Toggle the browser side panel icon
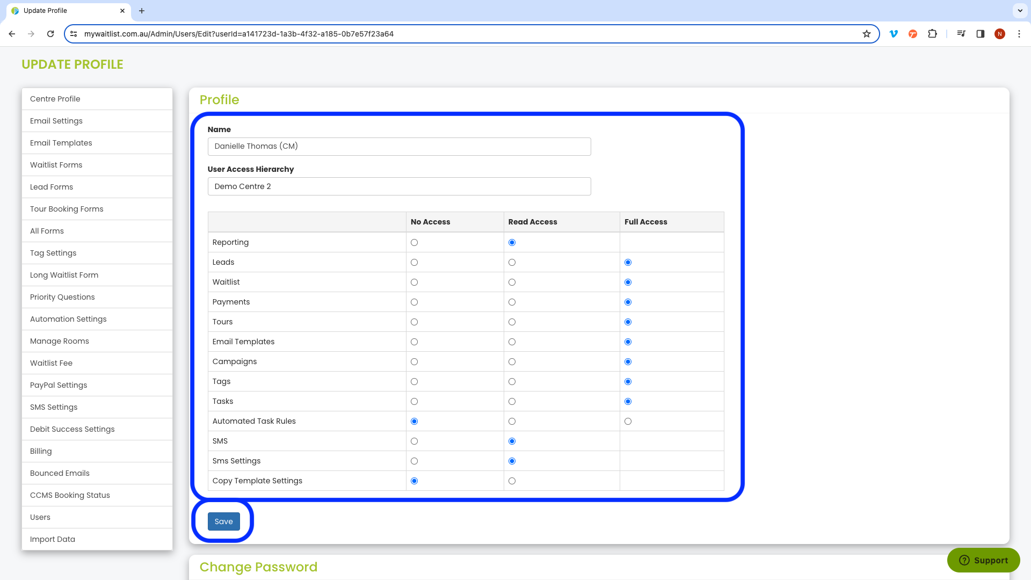 click(x=981, y=34)
